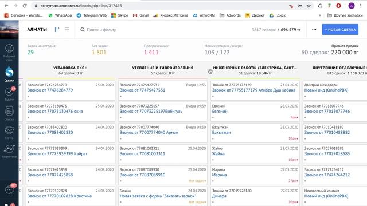Screen dimensions: 367x206
Task: Click account avatar thumbnail at sidebar top
Action: coord(9,29)
